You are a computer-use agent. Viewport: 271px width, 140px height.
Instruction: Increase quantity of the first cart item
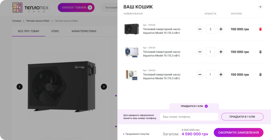221,29
